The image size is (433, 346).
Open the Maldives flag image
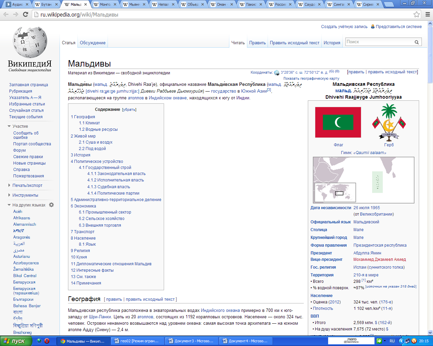[x=338, y=122]
